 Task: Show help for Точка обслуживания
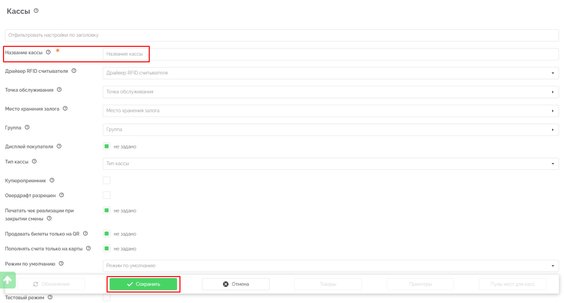point(59,90)
